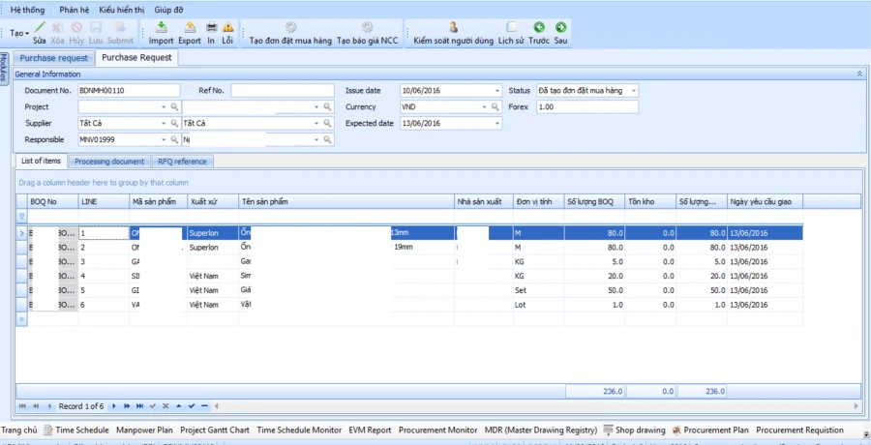The image size is (871, 445).
Task: Click Tạo đơn đặt mua hàng icon
Action: click(291, 27)
